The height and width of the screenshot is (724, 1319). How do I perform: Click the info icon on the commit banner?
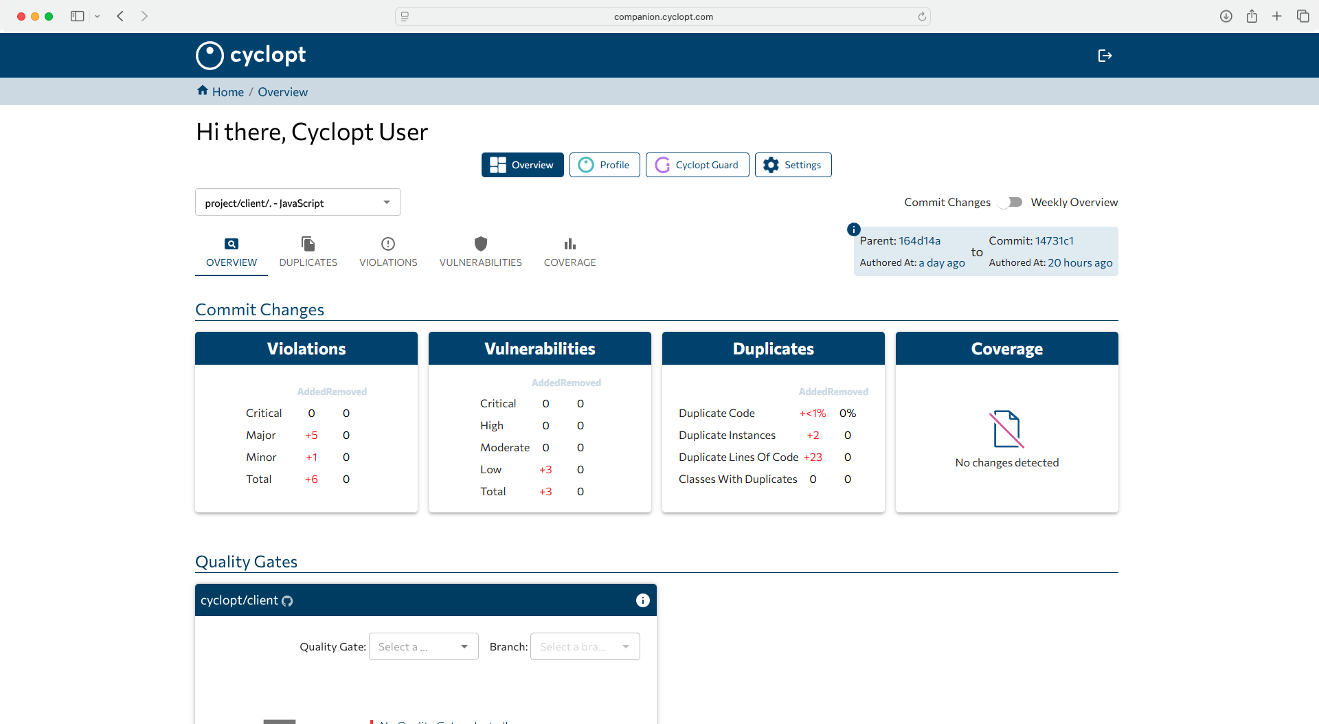(x=853, y=229)
